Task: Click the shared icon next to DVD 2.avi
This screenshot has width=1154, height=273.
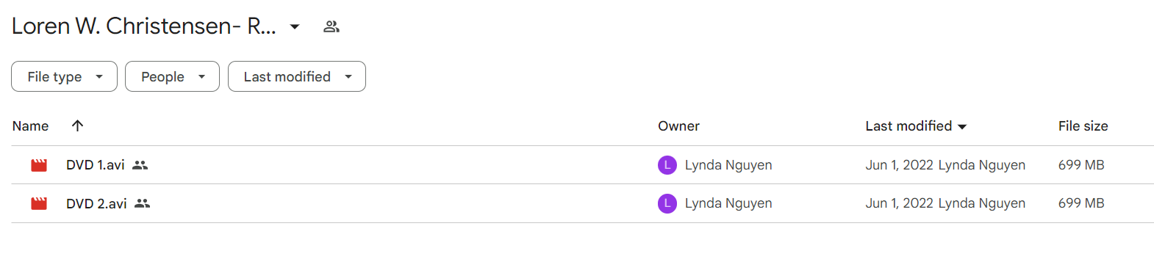Action: 143,203
